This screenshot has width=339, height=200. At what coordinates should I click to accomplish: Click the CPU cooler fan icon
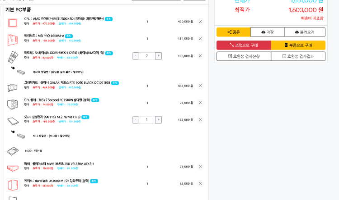click(x=12, y=103)
